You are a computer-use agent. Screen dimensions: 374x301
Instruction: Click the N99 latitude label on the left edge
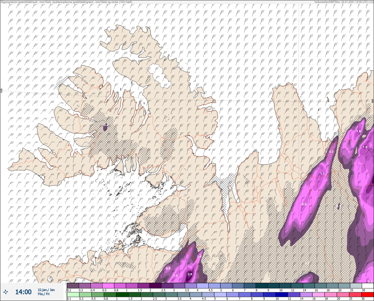click(1, 91)
